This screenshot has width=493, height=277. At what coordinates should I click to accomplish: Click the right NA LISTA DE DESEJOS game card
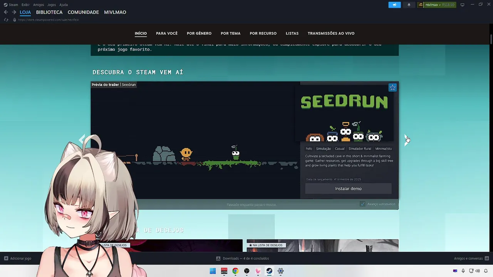point(322,245)
